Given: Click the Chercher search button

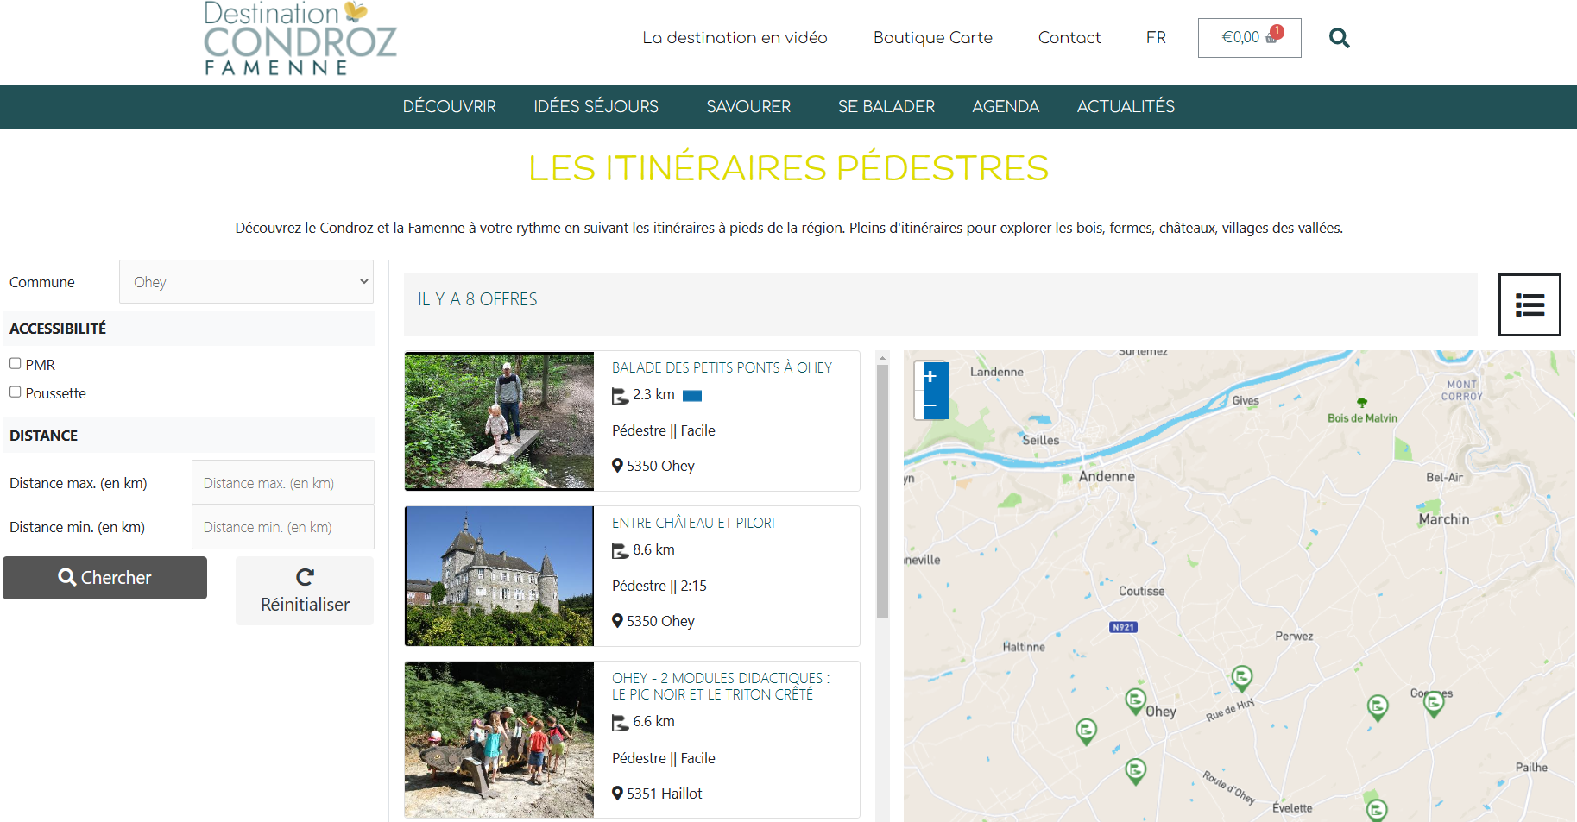Looking at the screenshot, I should pyautogui.click(x=104, y=578).
